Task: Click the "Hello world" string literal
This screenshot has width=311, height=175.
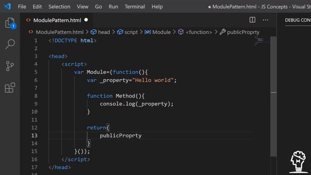Action: (x=153, y=80)
